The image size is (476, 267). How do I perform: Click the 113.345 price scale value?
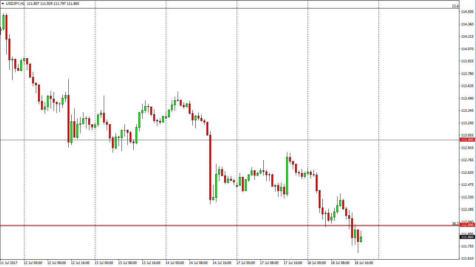pos(467,111)
